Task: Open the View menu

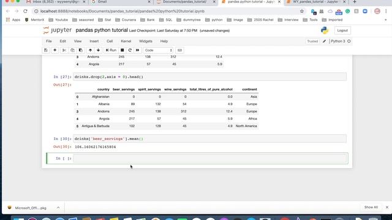Action: click(x=78, y=41)
